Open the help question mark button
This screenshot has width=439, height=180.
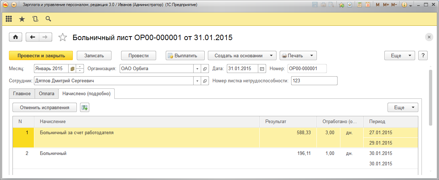coord(423,55)
